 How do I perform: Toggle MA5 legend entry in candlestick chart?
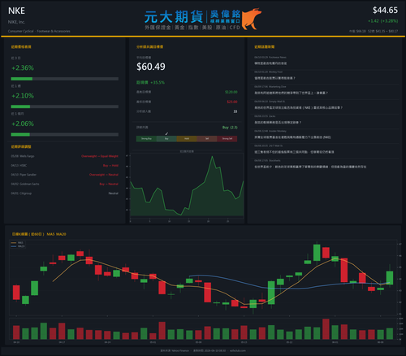click(x=18, y=243)
